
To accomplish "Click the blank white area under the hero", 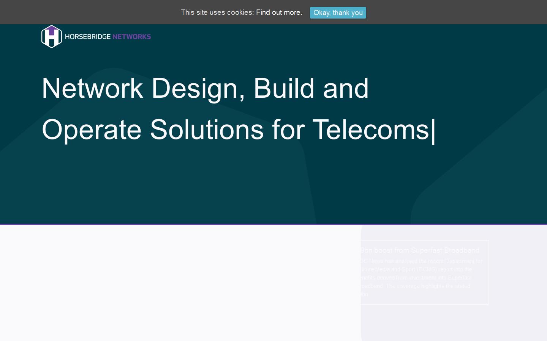I will (x=171, y=284).
